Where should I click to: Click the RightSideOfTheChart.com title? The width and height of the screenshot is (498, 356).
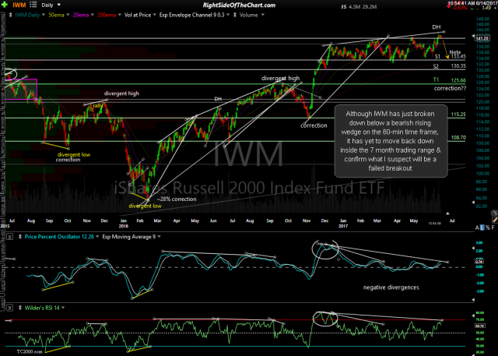(x=239, y=5)
